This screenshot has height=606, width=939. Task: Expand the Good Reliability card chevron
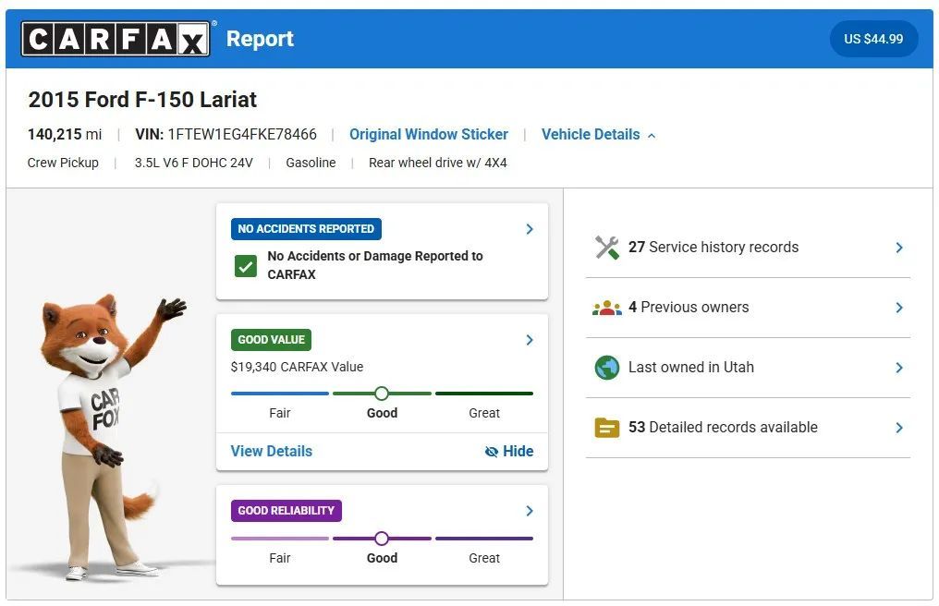[530, 511]
